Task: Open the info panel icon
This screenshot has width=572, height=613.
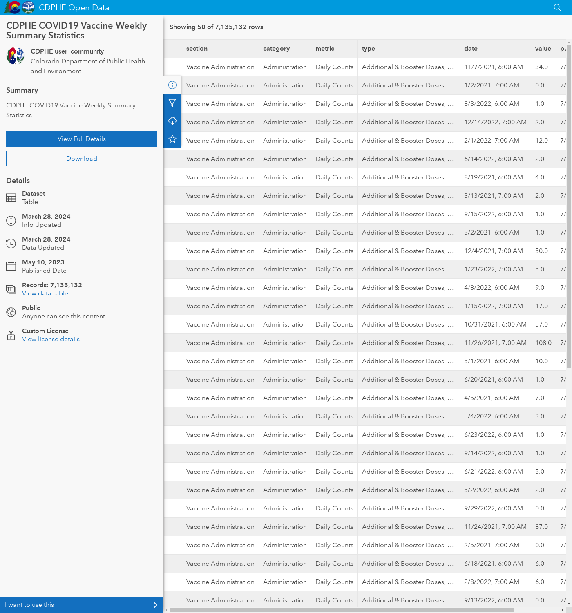Action: pyautogui.click(x=172, y=85)
